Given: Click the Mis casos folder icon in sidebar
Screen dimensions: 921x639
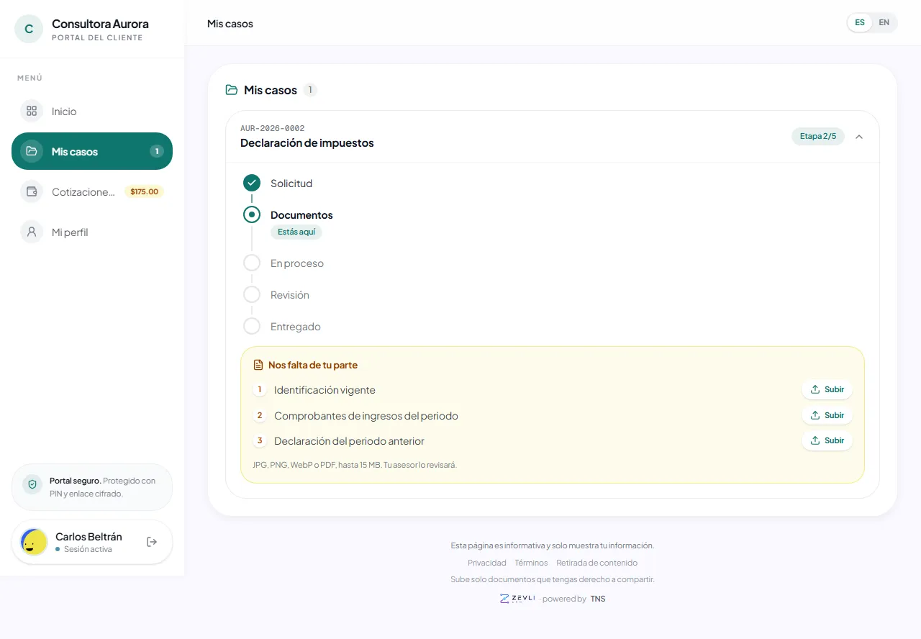Looking at the screenshot, I should coord(32,151).
